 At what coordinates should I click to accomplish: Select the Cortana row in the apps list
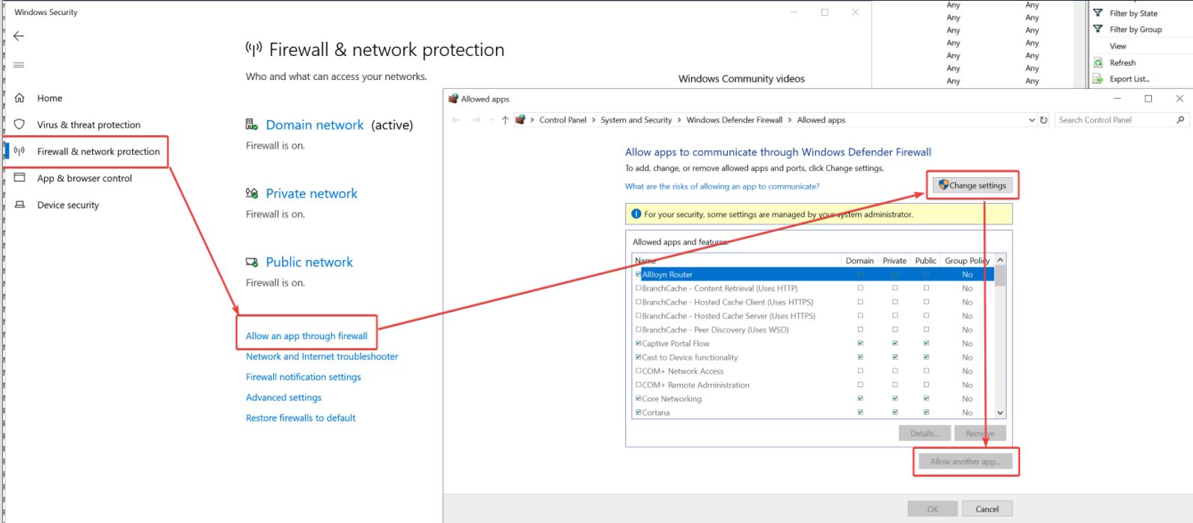pyautogui.click(x=814, y=412)
